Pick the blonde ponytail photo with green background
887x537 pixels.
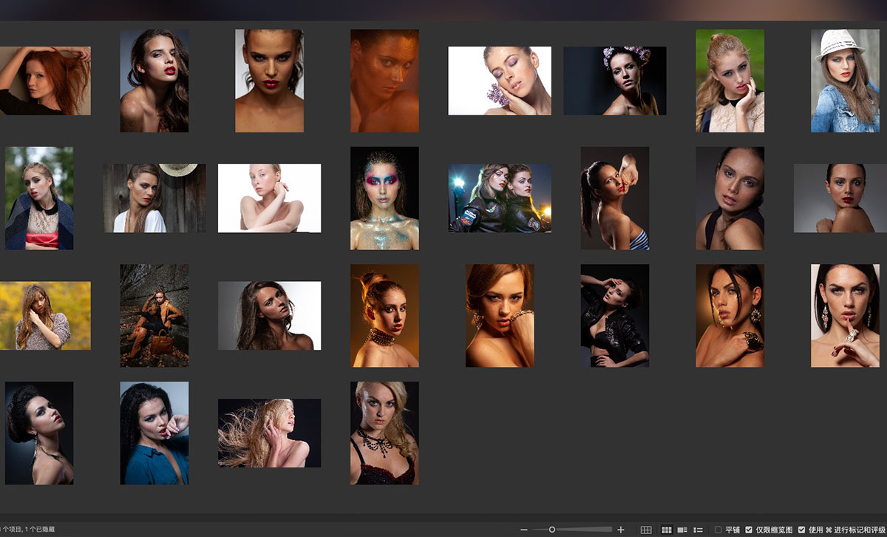(x=730, y=81)
